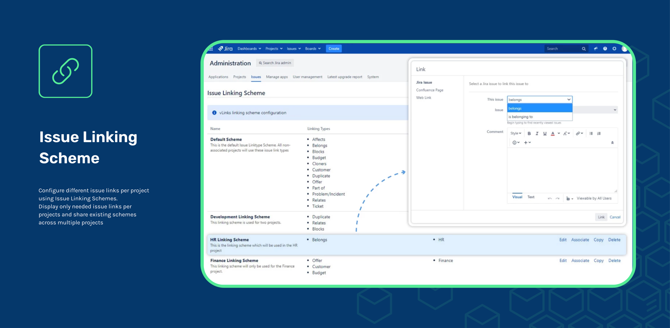Delete the HR Linking Scheme

tap(614, 240)
